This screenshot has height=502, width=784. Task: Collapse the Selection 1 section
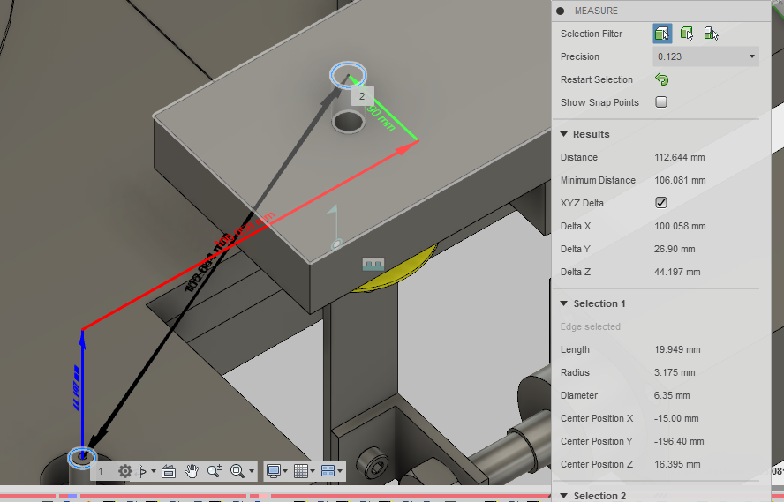(564, 303)
